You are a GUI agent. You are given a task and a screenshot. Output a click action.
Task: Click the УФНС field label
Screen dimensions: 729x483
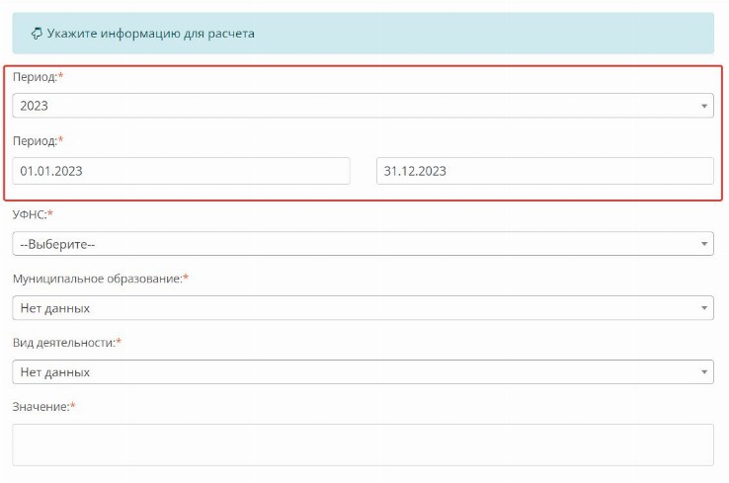click(29, 214)
